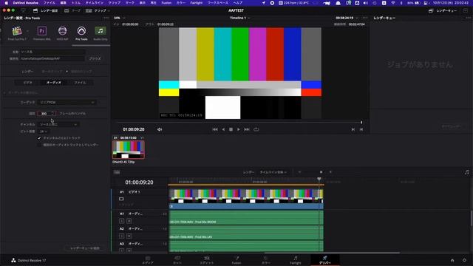Expand the audio export disclosure section
Screen dimensions: 473x266
point(4,92)
